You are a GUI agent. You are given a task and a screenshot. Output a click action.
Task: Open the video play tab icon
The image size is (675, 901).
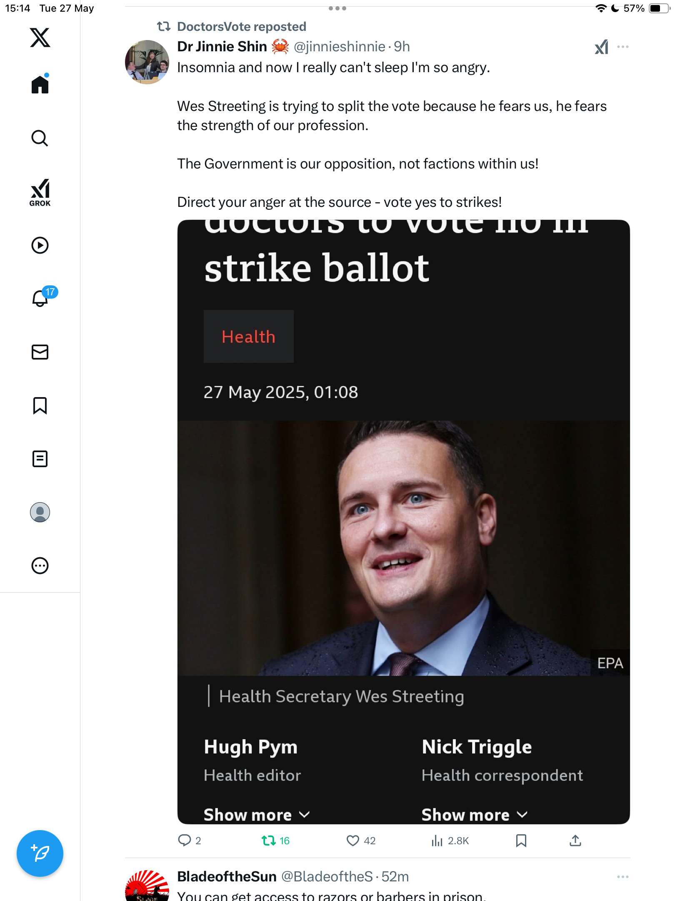pyautogui.click(x=40, y=245)
